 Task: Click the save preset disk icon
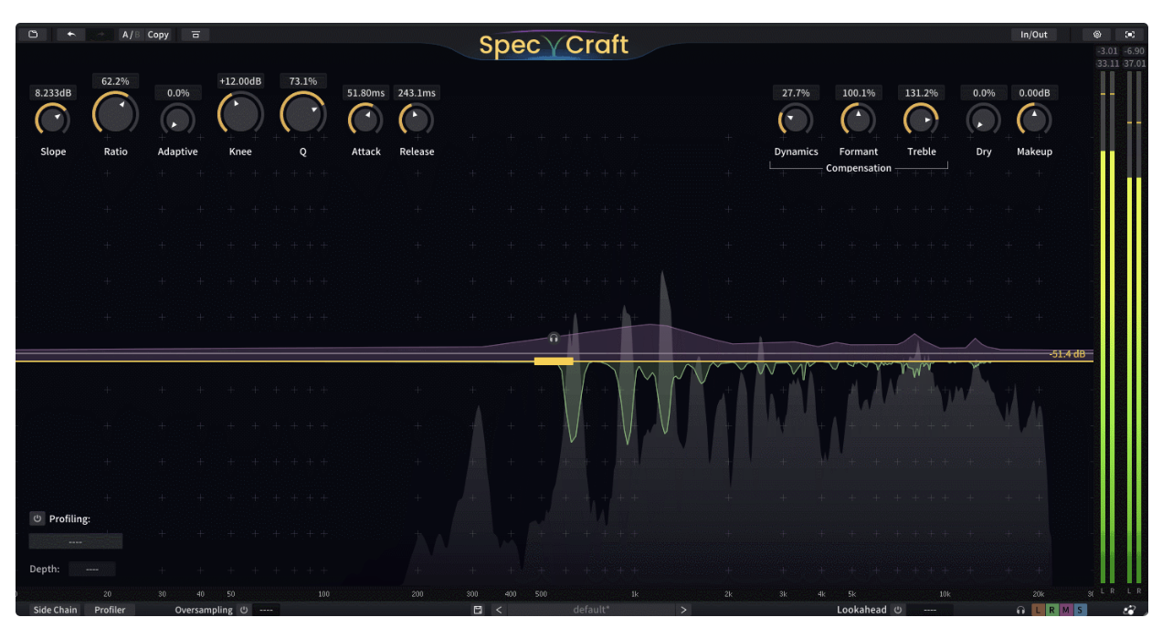point(477,610)
